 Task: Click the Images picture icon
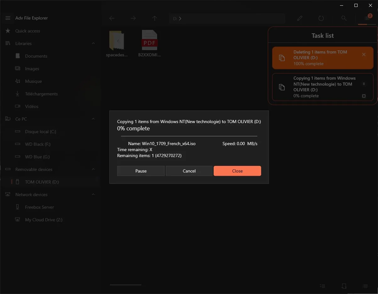pyautogui.click(x=18, y=69)
